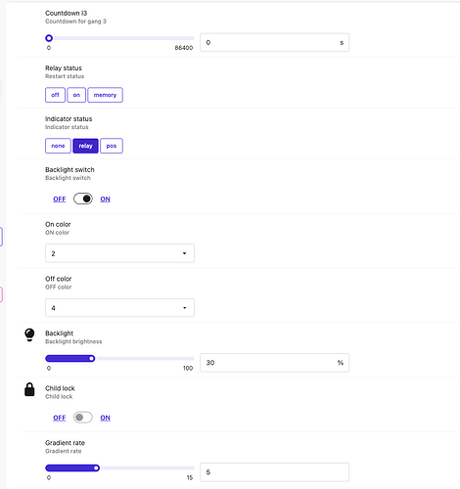Click the Child lock OFF link
The height and width of the screenshot is (489, 460).
[x=60, y=418]
